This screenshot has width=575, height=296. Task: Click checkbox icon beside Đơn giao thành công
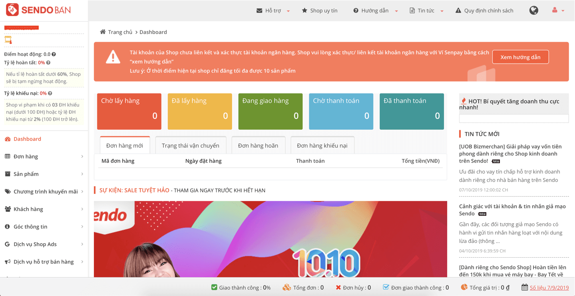click(x=386, y=287)
